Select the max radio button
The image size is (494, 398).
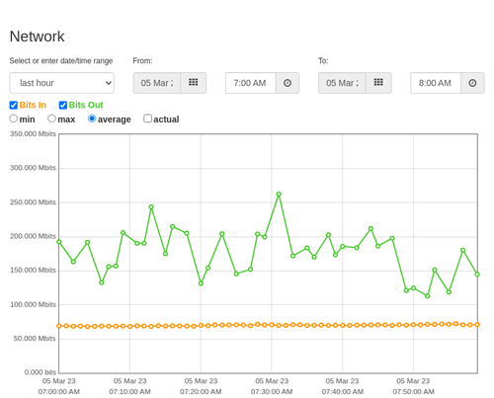click(51, 119)
